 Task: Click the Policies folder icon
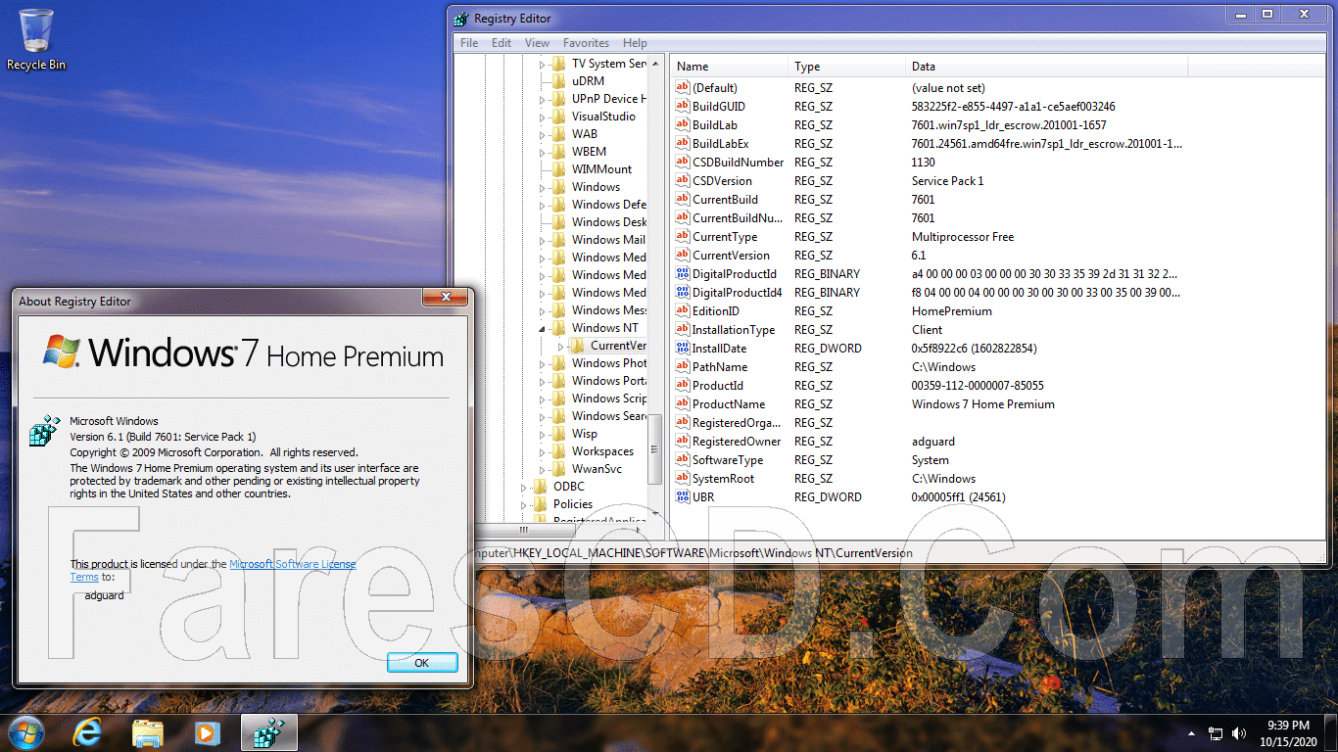click(x=540, y=504)
